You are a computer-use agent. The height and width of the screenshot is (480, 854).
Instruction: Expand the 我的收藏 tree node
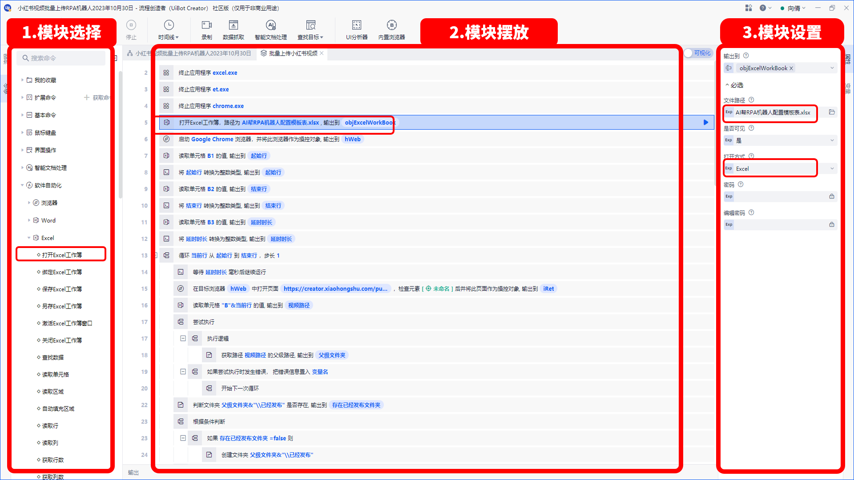[x=22, y=80]
